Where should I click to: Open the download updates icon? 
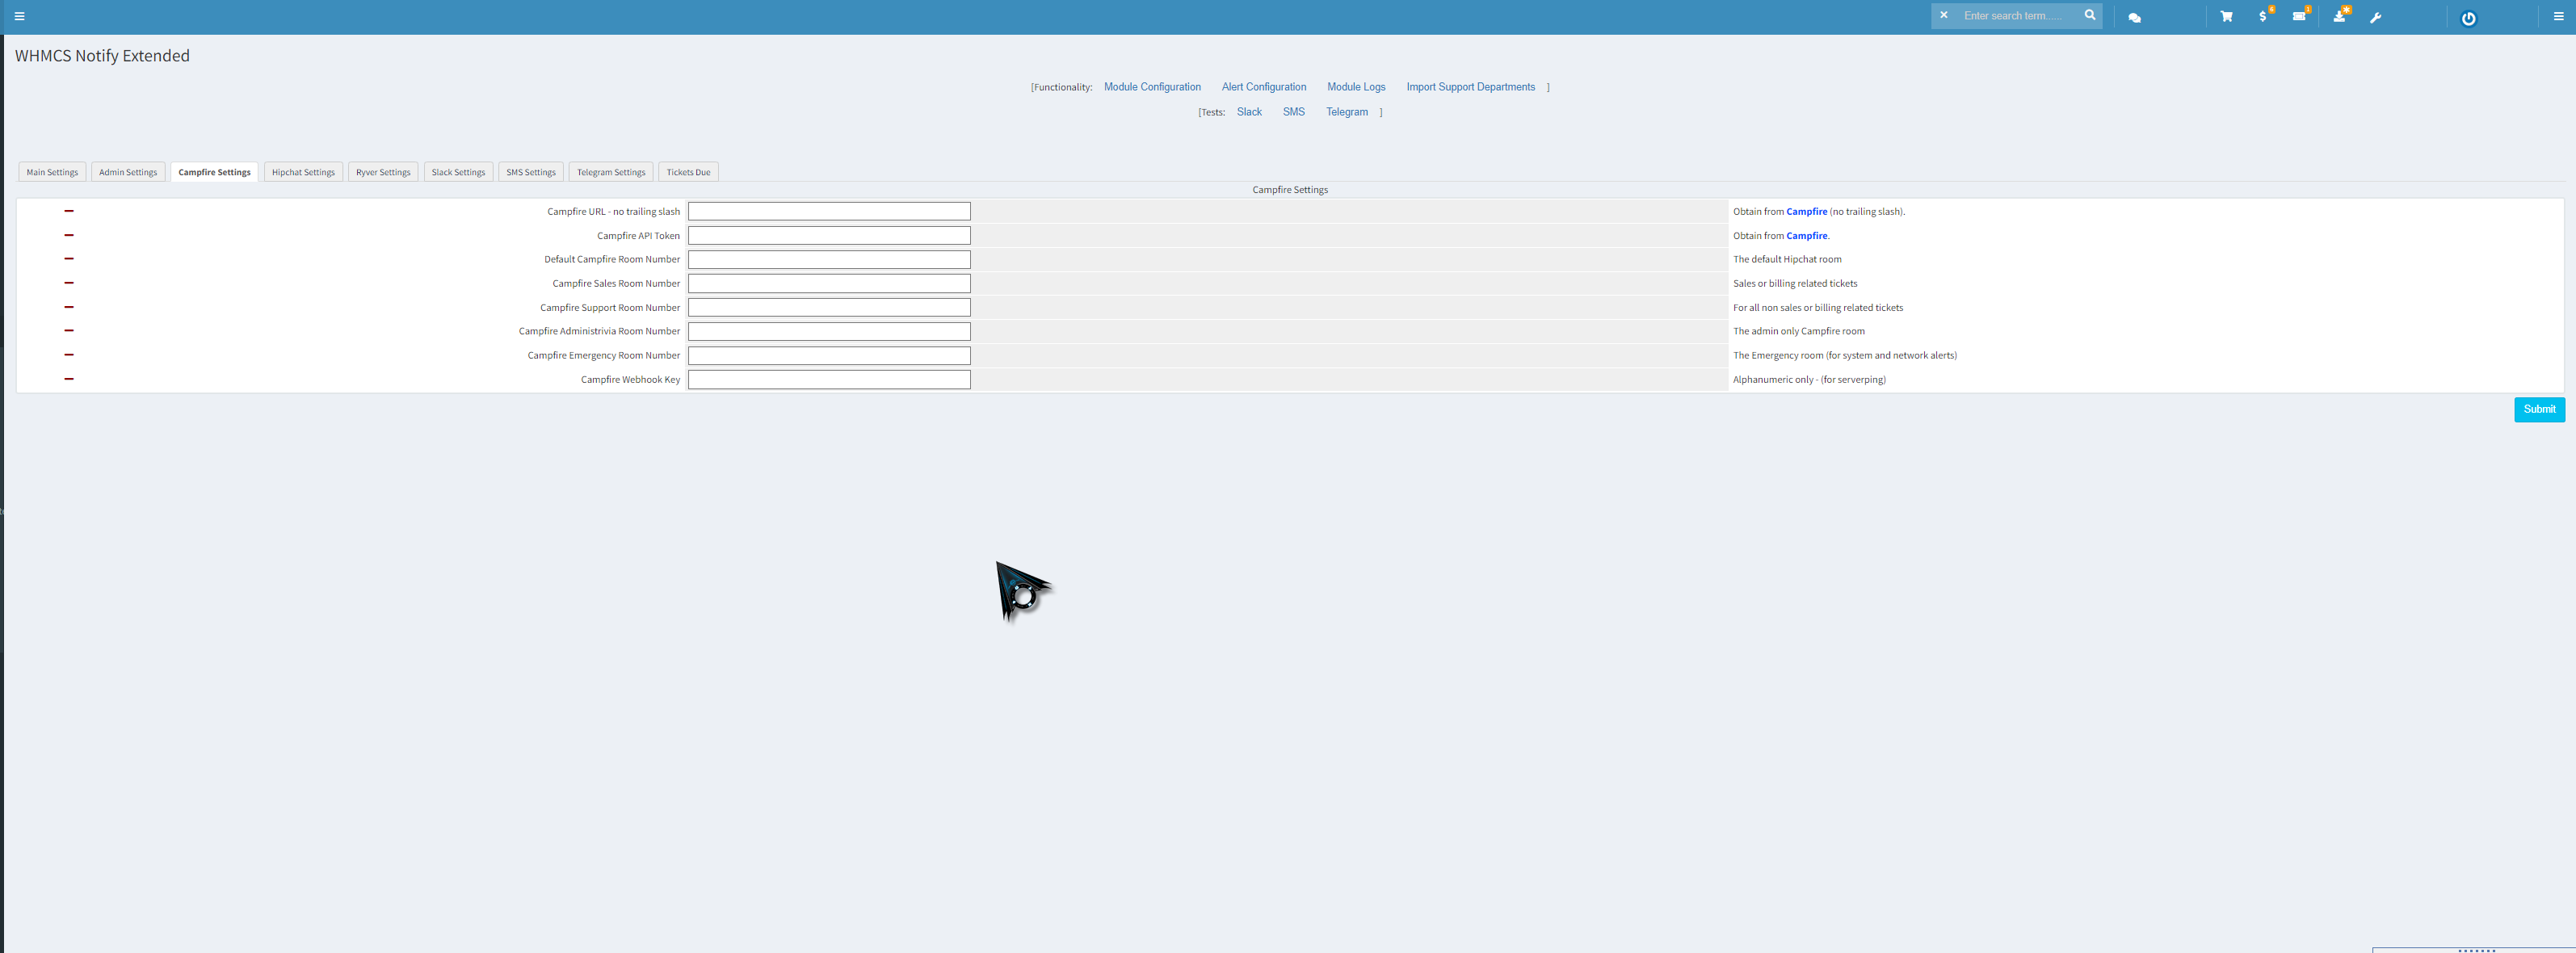pyautogui.click(x=2340, y=15)
